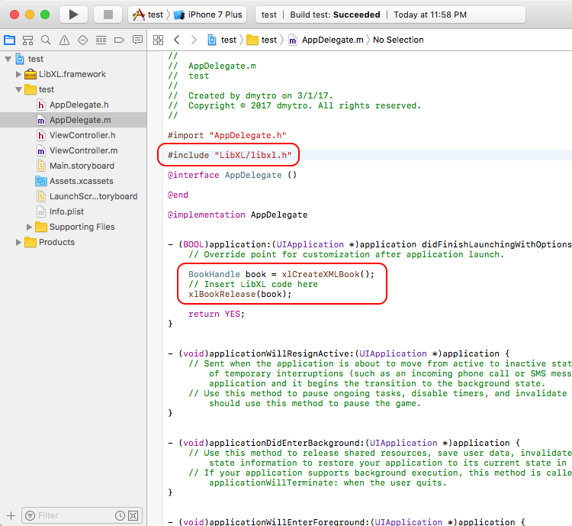This screenshot has height=526, width=572.
Task: Click the xlBookRelease(book) line
Action: point(239,295)
